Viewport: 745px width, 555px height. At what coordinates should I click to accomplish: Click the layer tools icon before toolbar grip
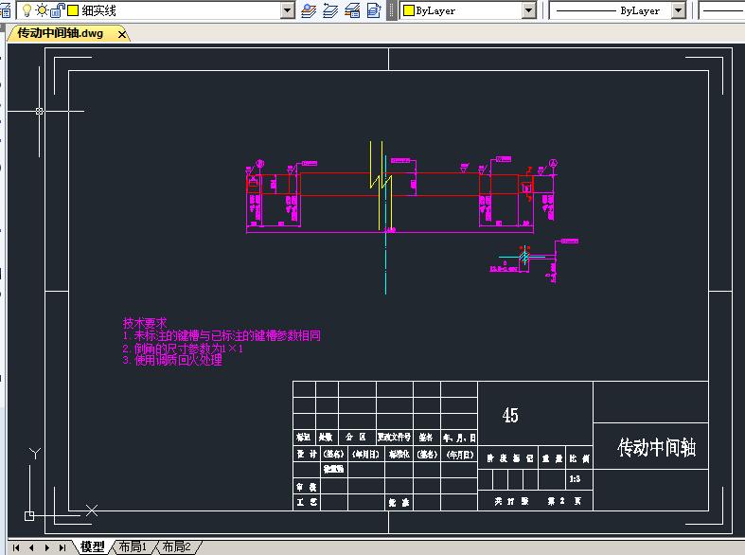(x=374, y=10)
